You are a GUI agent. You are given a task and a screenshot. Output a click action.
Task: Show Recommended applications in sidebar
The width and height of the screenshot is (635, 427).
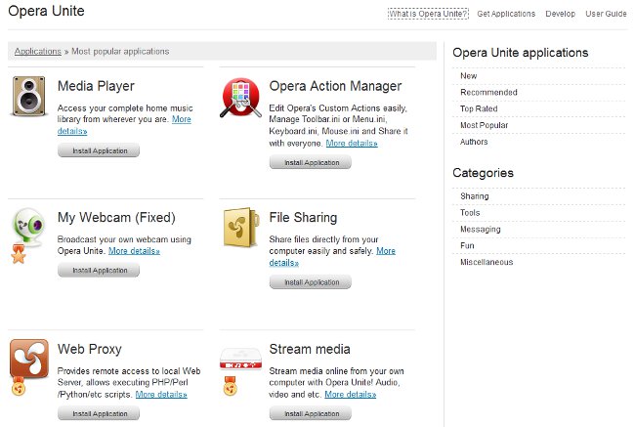tap(488, 93)
